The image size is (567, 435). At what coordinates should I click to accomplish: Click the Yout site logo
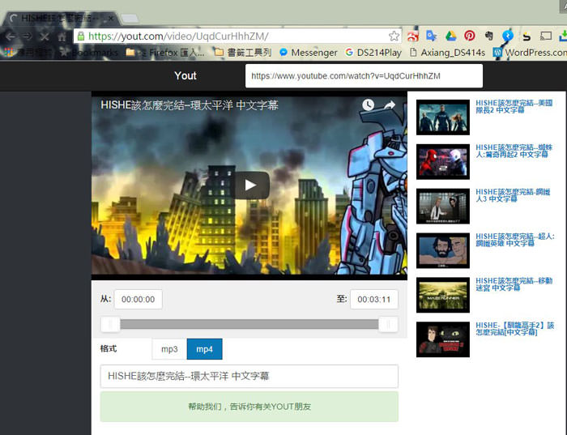coord(185,75)
